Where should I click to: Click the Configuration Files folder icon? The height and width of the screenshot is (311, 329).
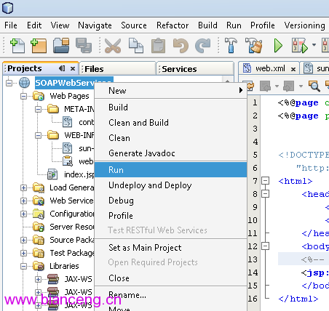pyautogui.click(x=39, y=214)
